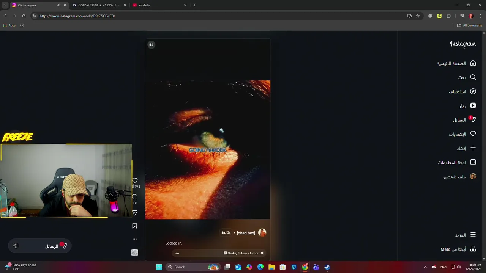Mute the Instagram tab audio indicator
Image resolution: width=486 pixels, height=273 pixels.
click(58, 5)
